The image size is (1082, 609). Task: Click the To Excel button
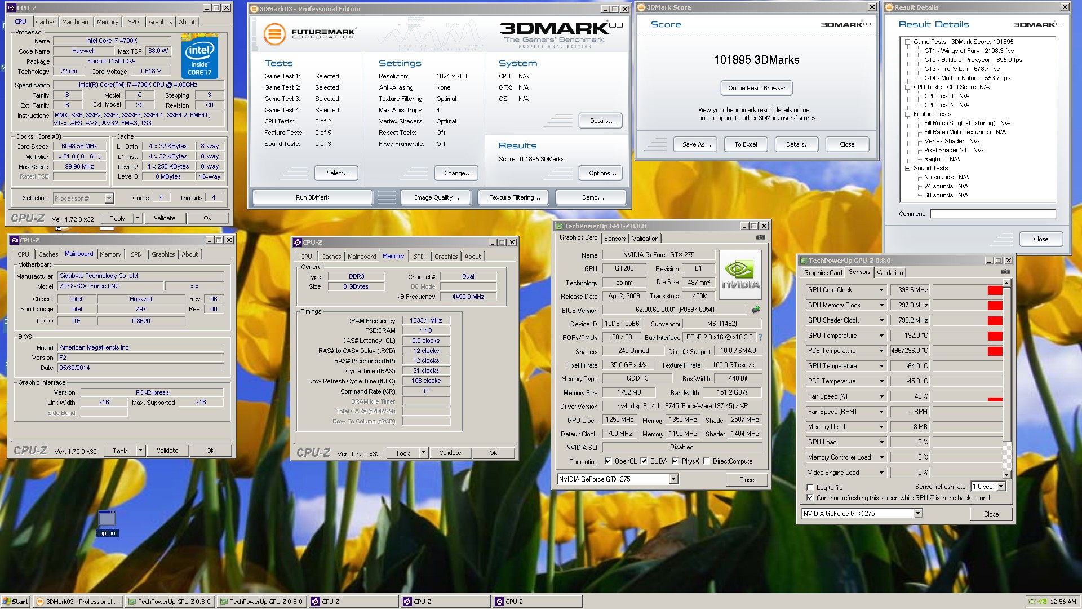[746, 144]
